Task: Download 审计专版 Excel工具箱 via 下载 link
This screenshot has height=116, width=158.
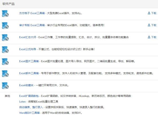Action: pos(152,25)
